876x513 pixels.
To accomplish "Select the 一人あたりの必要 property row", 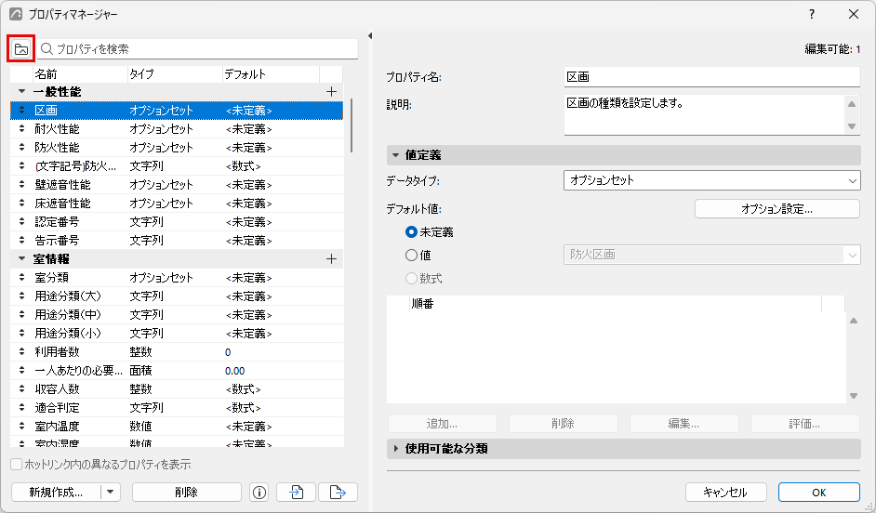I will 177,371.
